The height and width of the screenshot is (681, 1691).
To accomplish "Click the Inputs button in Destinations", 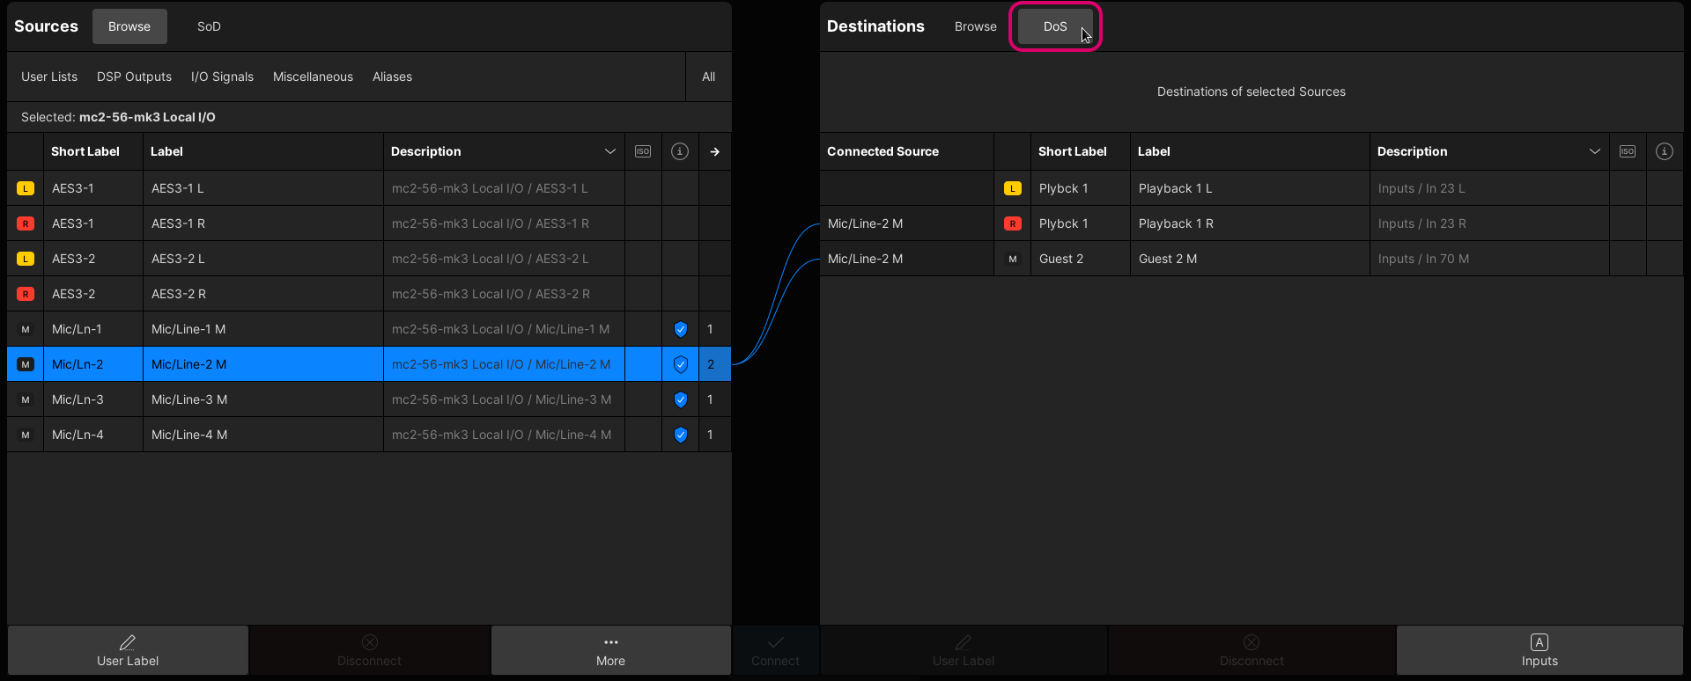I will click(1540, 651).
